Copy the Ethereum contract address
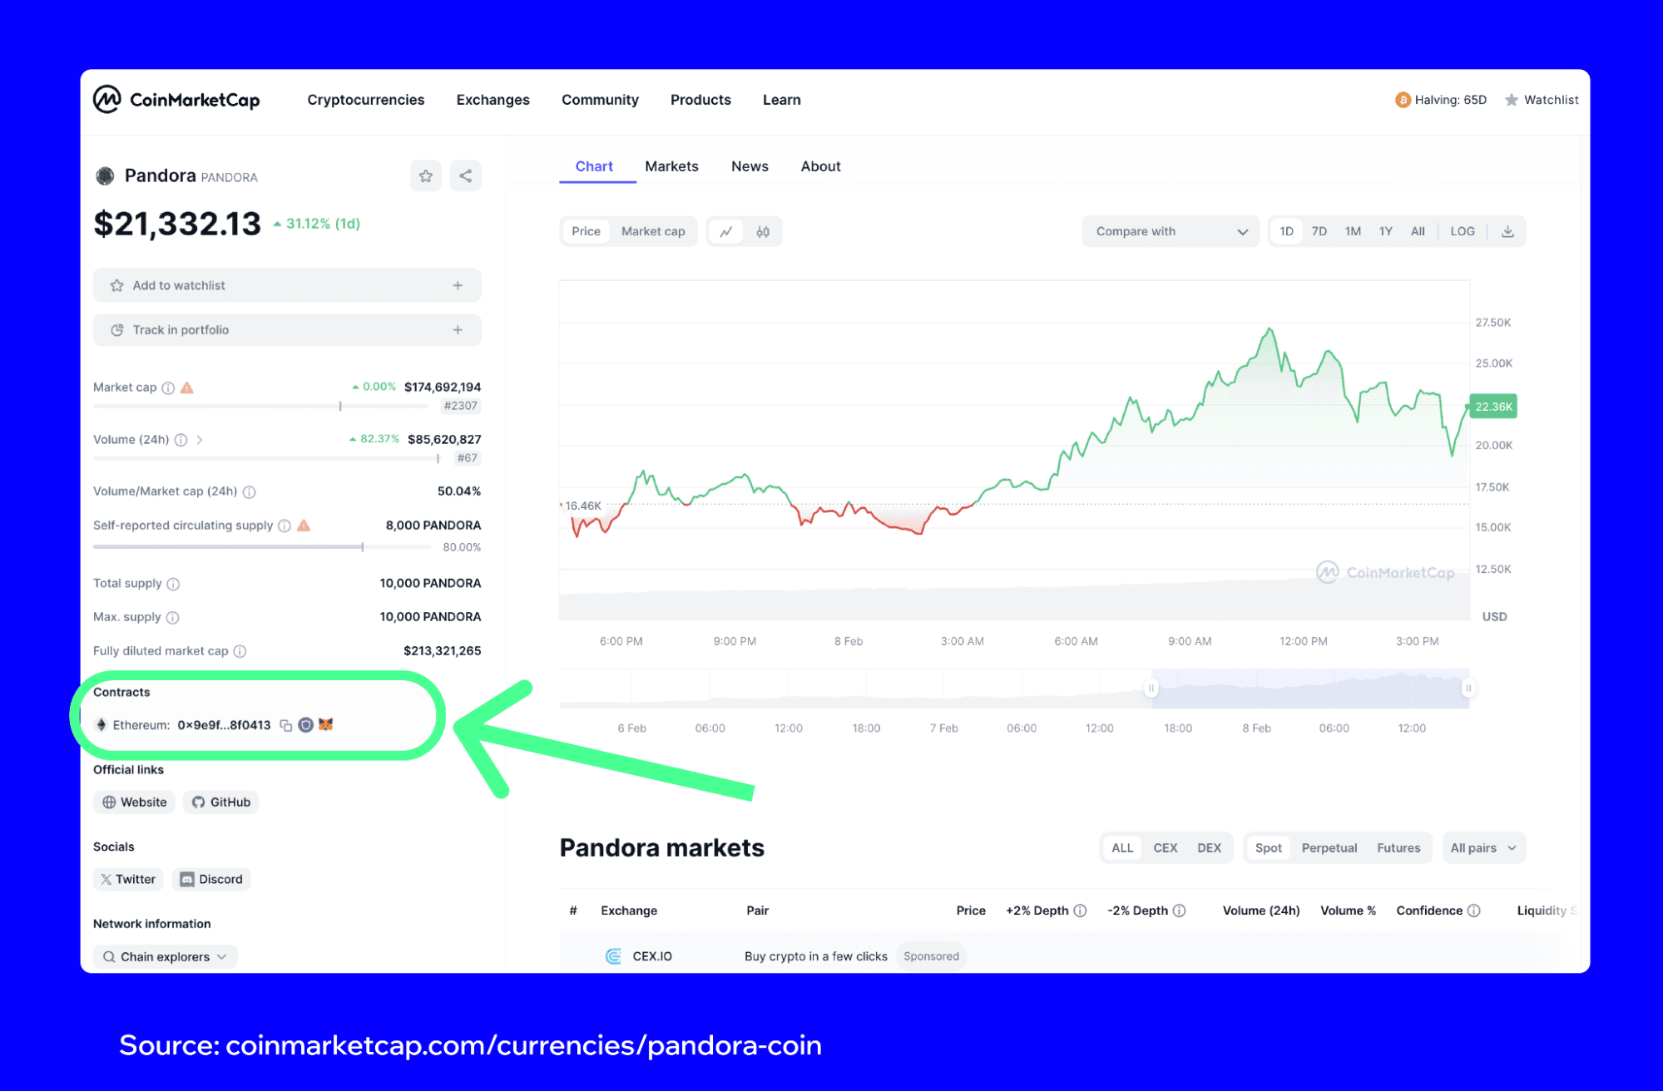The image size is (1663, 1091). tap(286, 725)
